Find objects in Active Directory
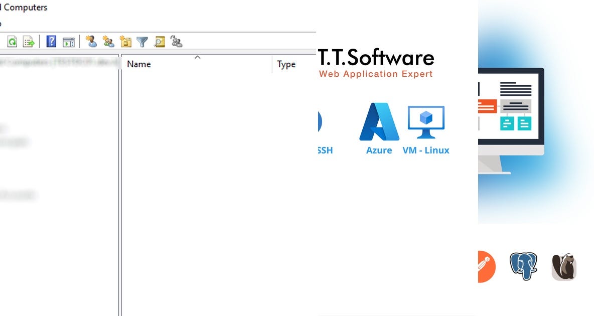Image resolution: width=602 pixels, height=316 pixels. coord(159,42)
